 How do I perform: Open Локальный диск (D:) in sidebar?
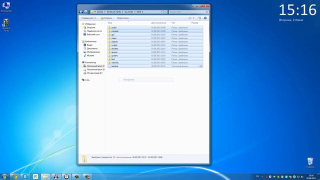tap(94, 69)
